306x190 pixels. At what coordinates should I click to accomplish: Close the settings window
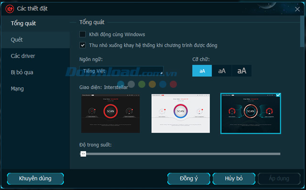click(297, 9)
